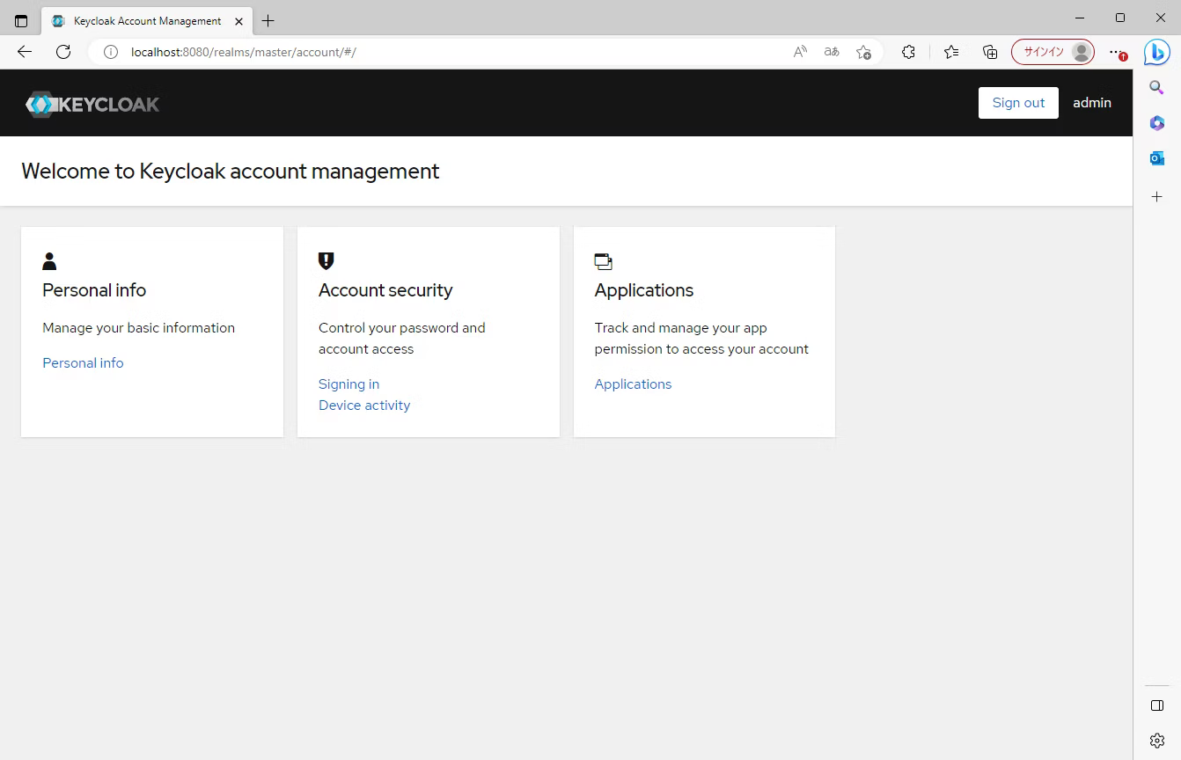
Task: Open a new browser tab
Action: click(x=268, y=21)
